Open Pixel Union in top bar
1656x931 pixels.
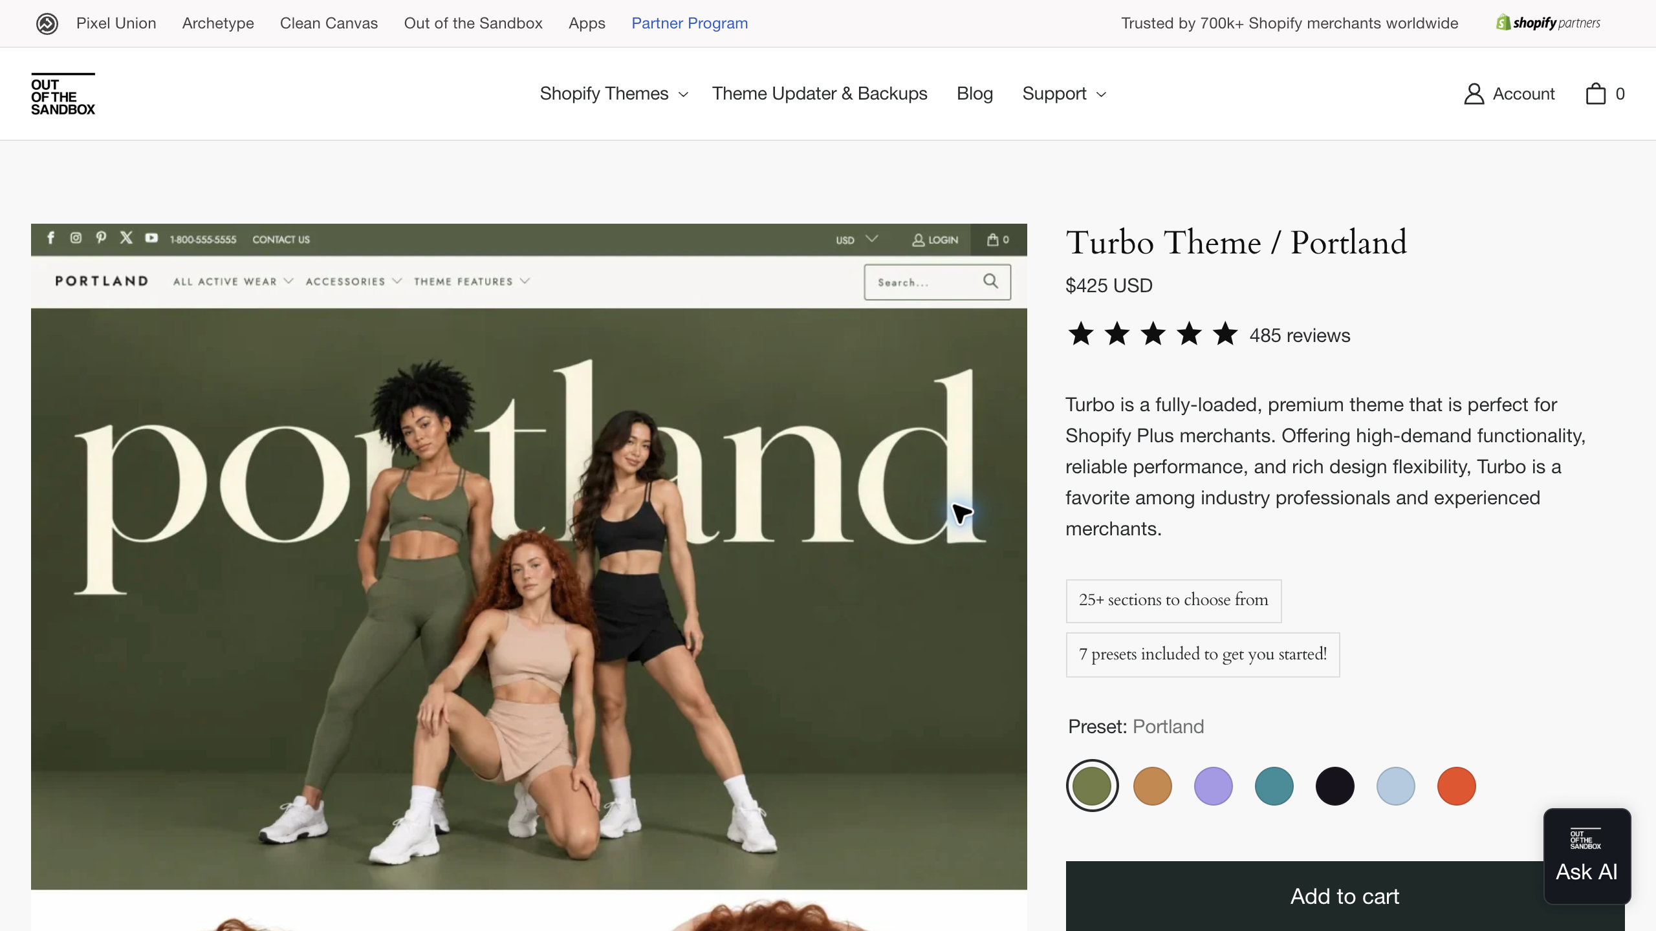pyautogui.click(x=116, y=23)
